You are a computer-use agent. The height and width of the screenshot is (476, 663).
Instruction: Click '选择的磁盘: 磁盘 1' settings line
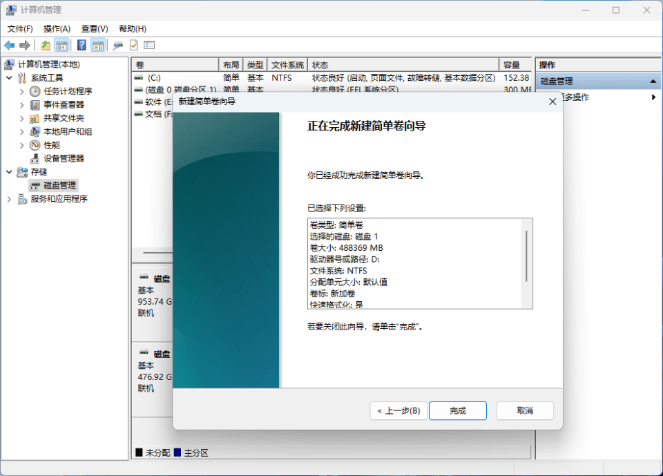coord(344,236)
